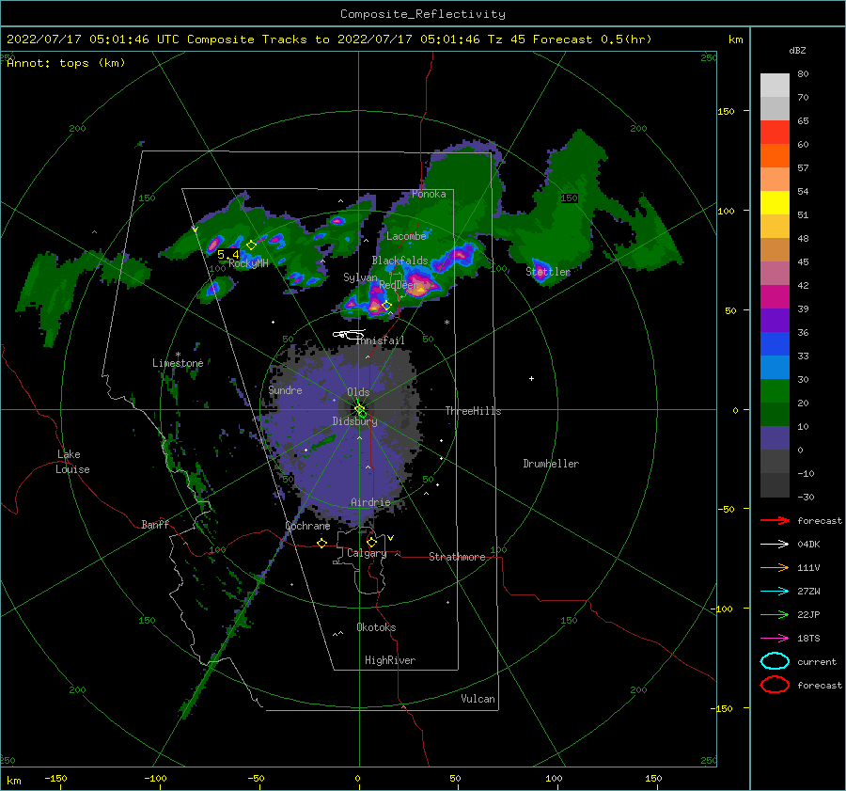Click the RedDeer city label
Image resolution: width=846 pixels, height=791 pixels.
[399, 285]
